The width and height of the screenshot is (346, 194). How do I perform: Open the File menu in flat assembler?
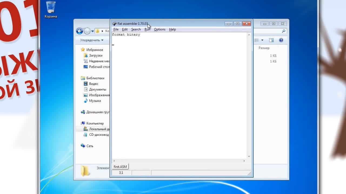pos(116,29)
